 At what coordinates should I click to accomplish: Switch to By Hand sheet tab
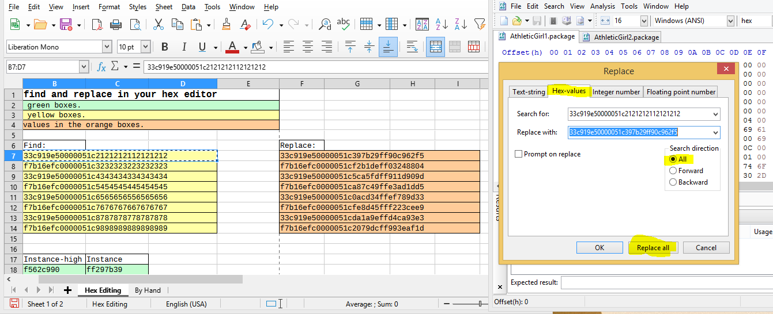click(x=148, y=290)
